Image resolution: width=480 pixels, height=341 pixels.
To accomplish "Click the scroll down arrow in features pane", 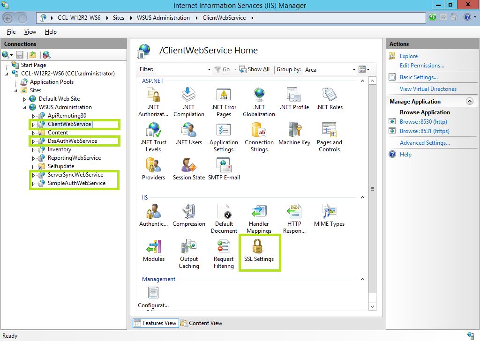I will point(372,306).
